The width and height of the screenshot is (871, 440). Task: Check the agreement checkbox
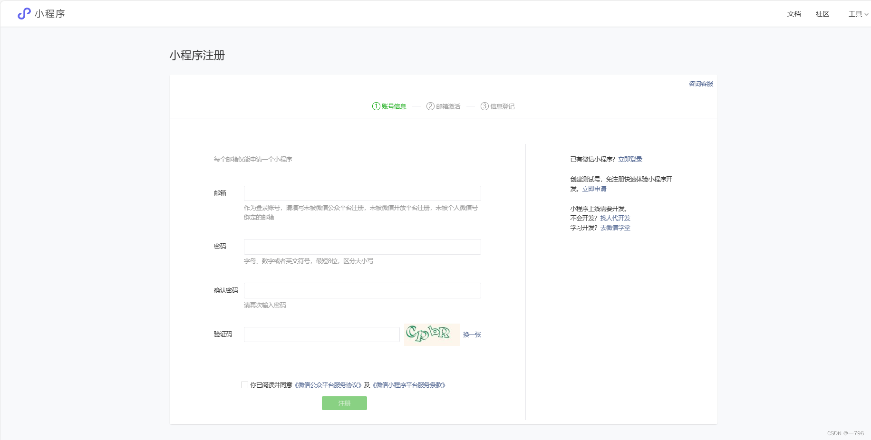tap(244, 385)
